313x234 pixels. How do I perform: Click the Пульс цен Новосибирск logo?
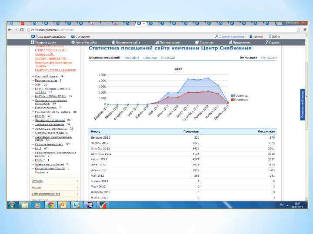[x=49, y=36]
